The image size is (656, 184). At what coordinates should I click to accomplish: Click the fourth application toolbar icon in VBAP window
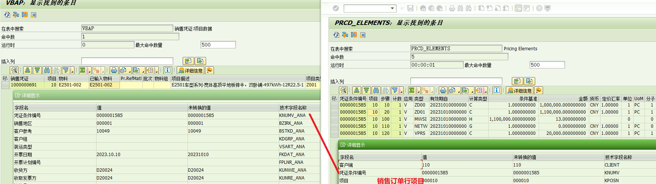pos(34,15)
